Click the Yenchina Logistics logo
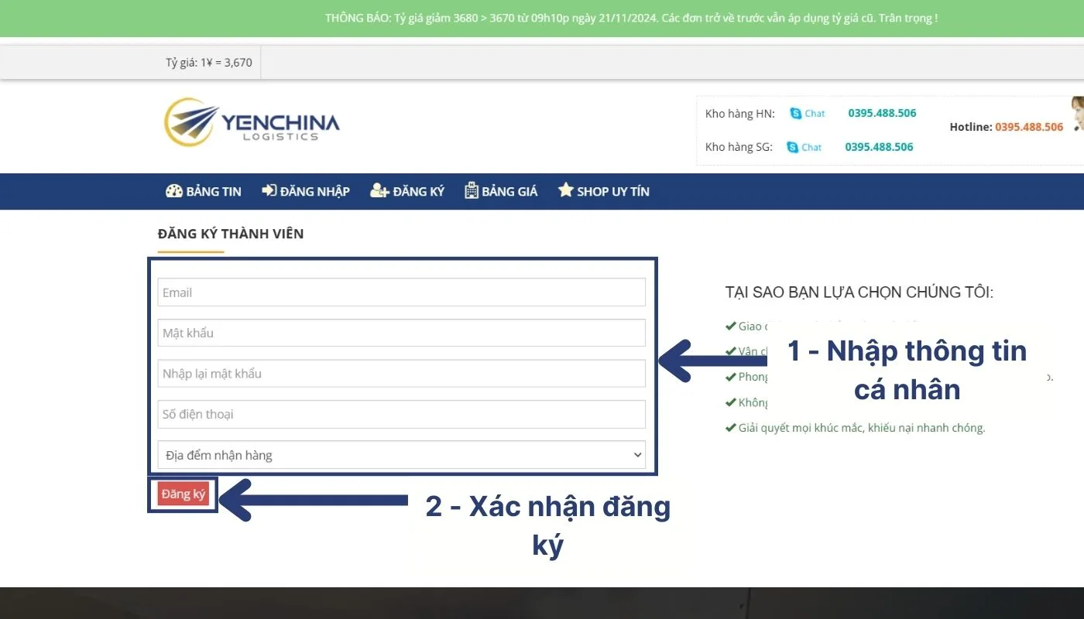 tap(252, 122)
